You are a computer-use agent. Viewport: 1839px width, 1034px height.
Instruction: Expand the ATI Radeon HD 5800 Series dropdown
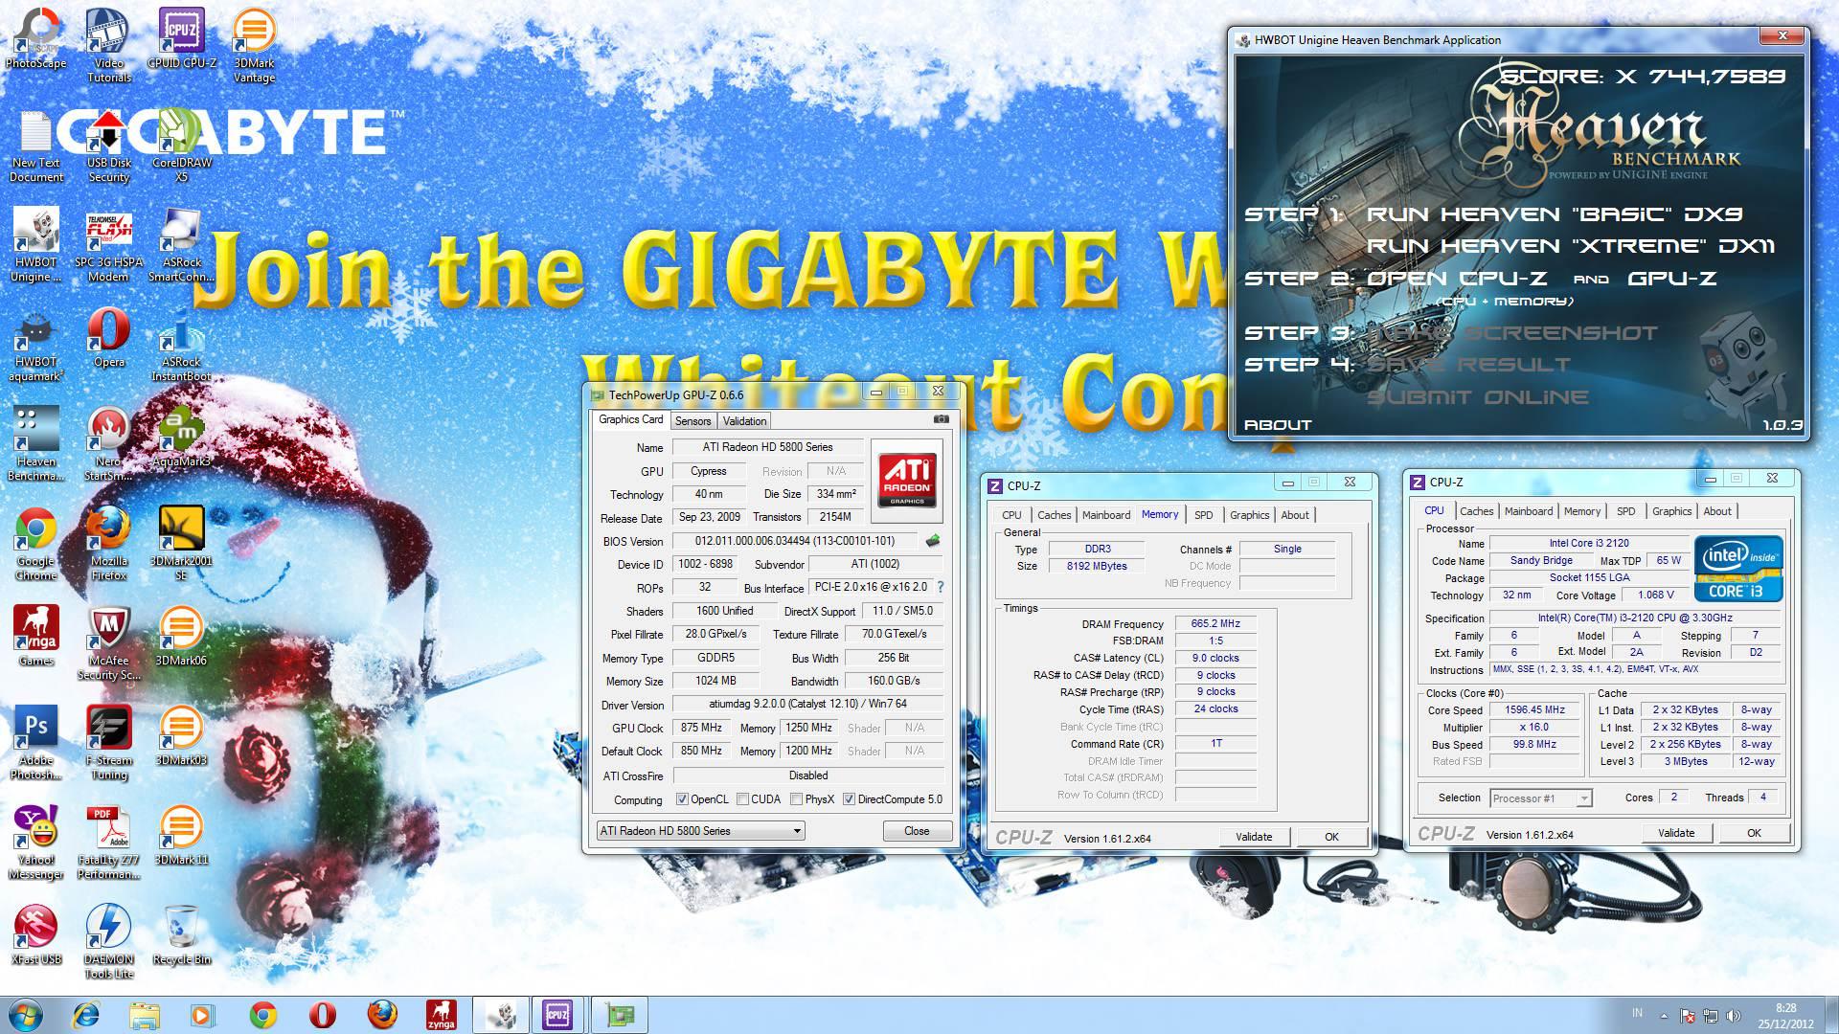(x=700, y=831)
